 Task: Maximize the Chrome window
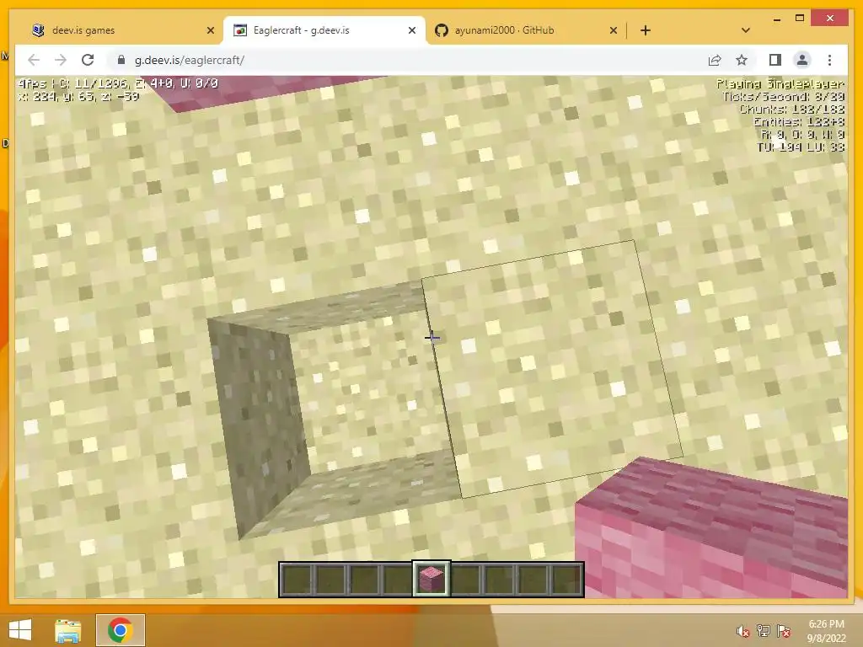pyautogui.click(x=800, y=19)
